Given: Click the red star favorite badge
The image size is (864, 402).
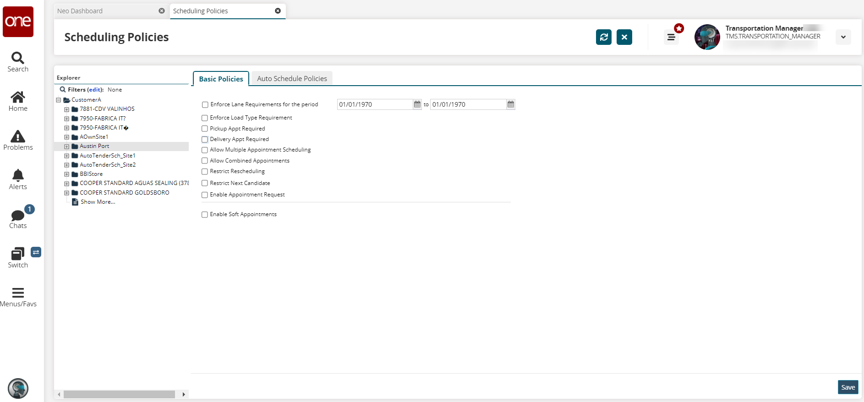Looking at the screenshot, I should 679,28.
